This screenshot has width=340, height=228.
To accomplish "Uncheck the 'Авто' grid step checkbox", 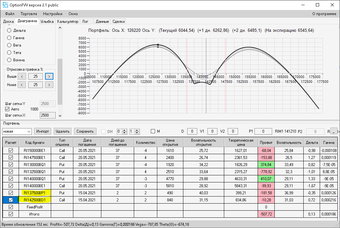I will (7, 109).
